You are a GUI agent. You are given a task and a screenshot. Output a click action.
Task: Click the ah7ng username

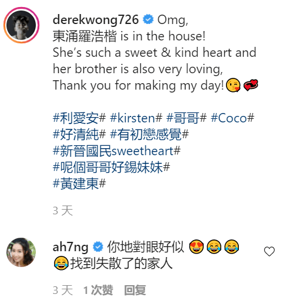point(70,247)
